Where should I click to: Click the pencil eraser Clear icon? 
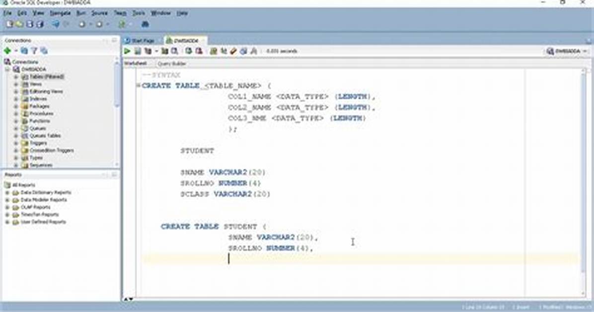(233, 51)
